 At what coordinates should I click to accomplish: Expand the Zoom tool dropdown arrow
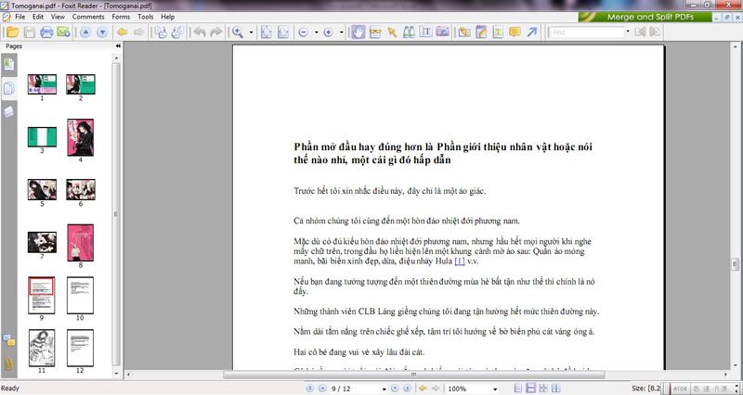click(251, 32)
